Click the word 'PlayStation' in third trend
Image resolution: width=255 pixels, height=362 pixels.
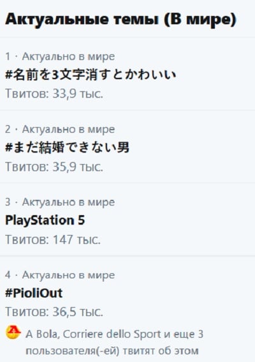(x=40, y=220)
